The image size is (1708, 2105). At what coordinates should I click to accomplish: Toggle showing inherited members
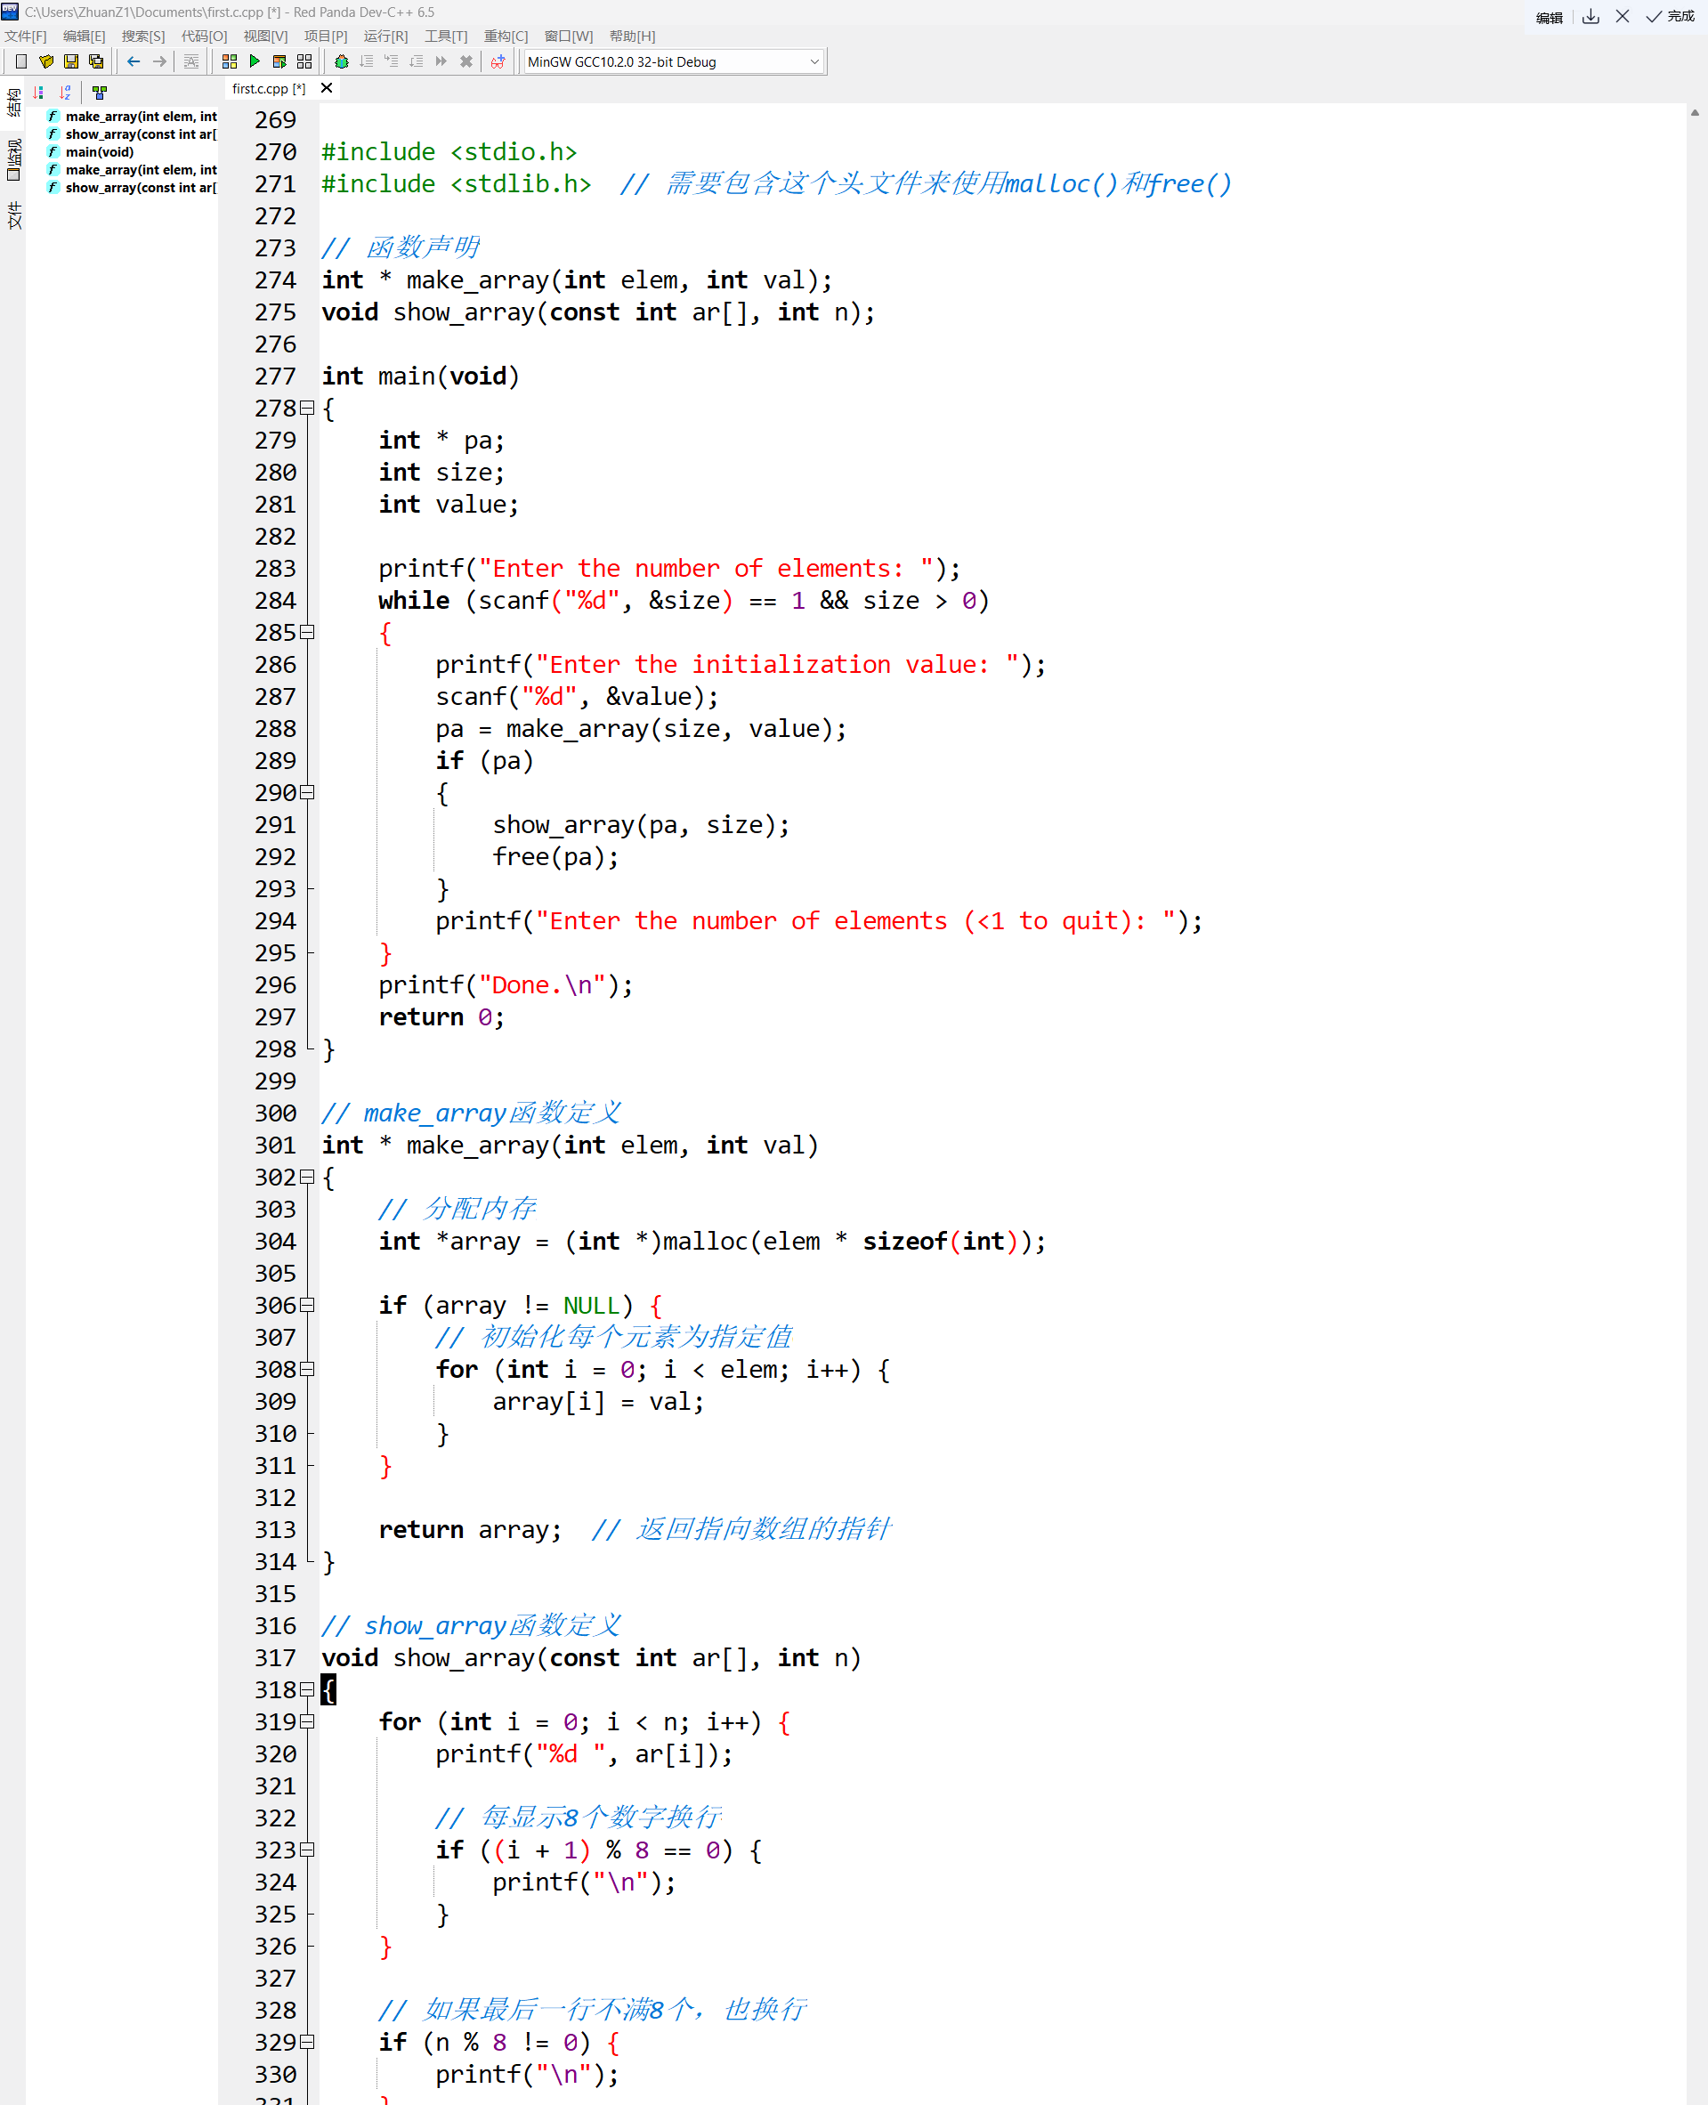[x=100, y=93]
